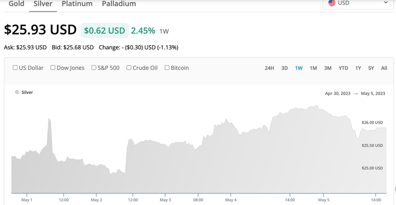Toggle the Crude Oil checkbox
This screenshot has width=396, height=205.
click(x=129, y=68)
